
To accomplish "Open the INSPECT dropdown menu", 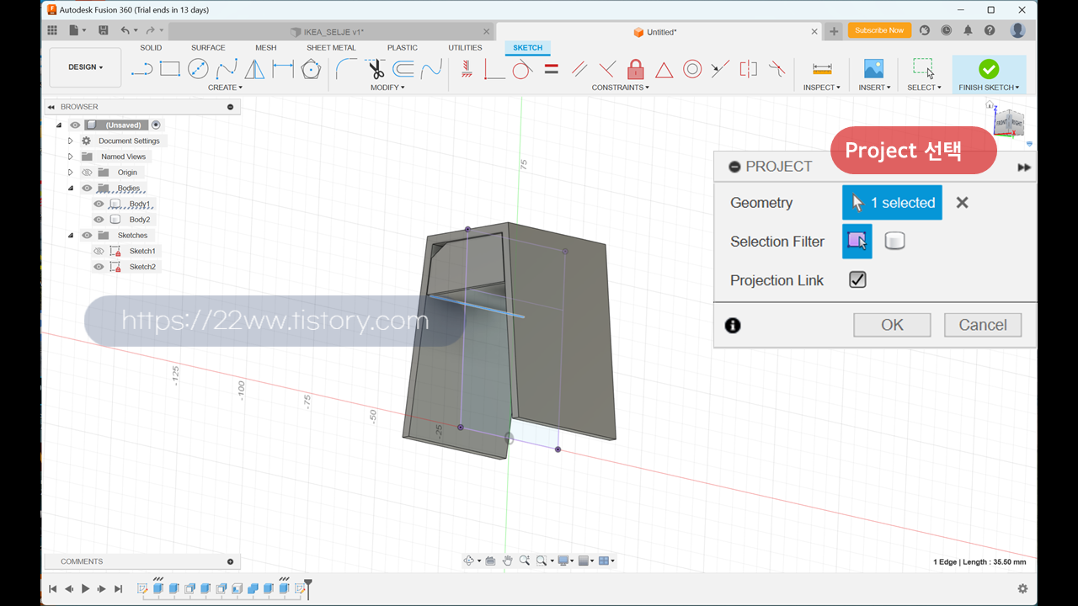I will [x=821, y=88].
